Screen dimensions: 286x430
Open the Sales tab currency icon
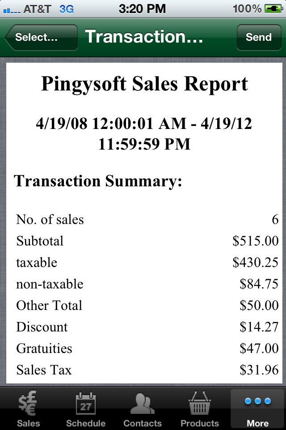click(28, 403)
